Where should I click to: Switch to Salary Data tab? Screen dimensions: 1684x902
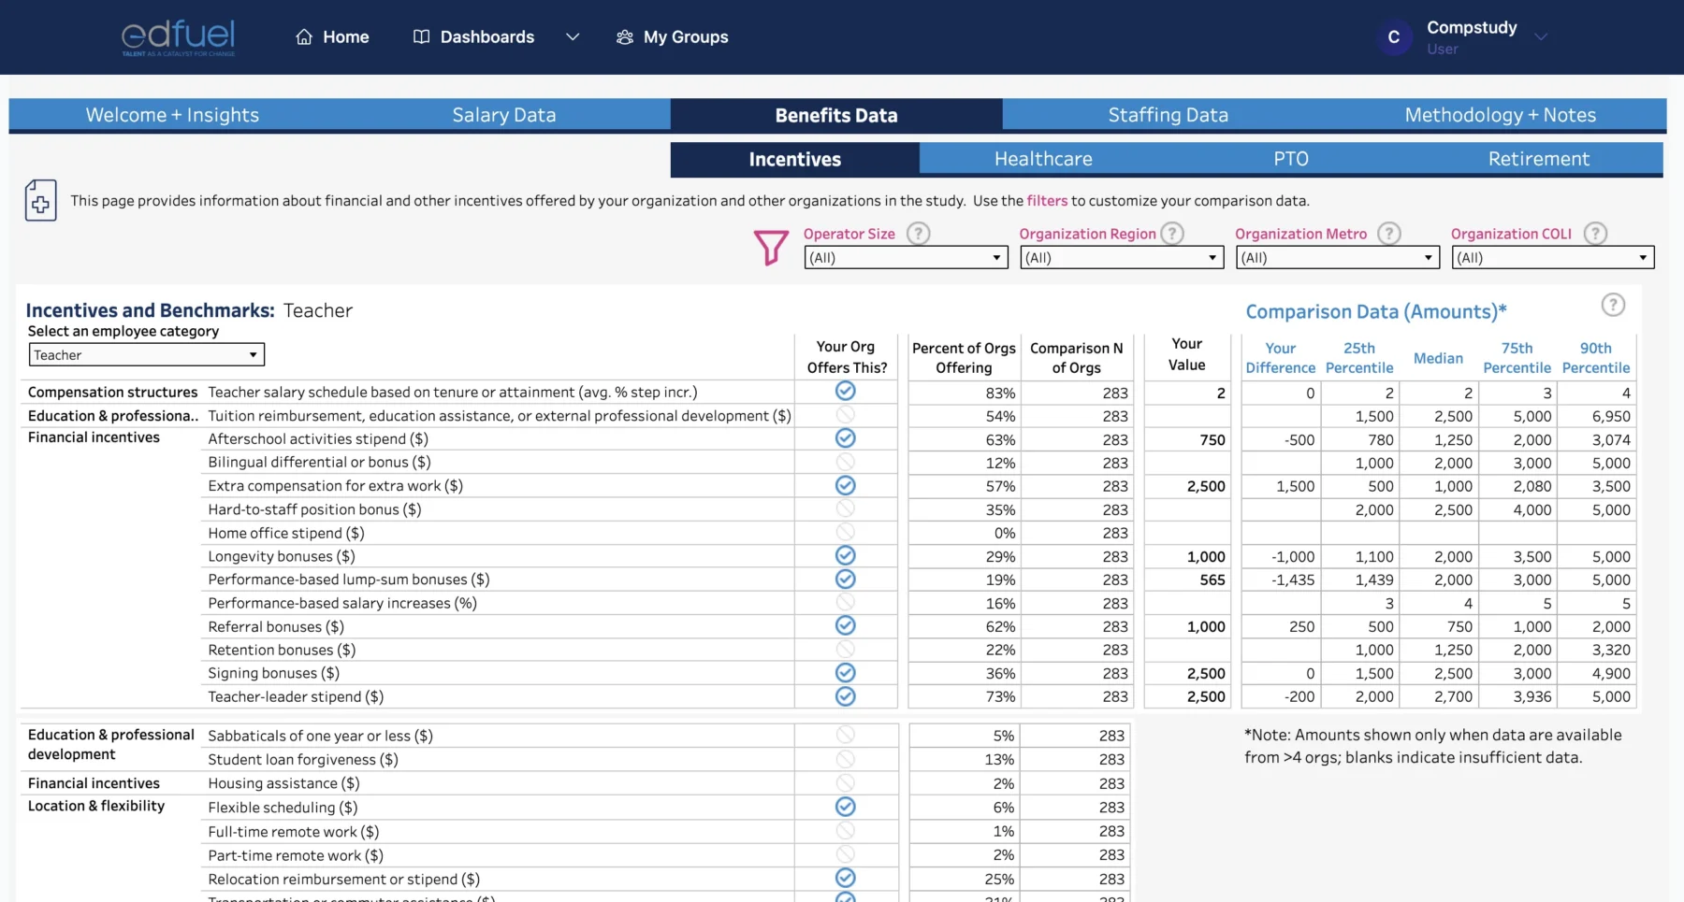point(504,115)
